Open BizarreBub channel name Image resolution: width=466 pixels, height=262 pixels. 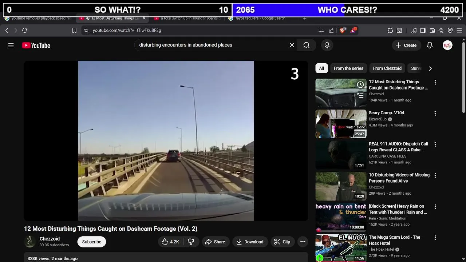coord(378,119)
